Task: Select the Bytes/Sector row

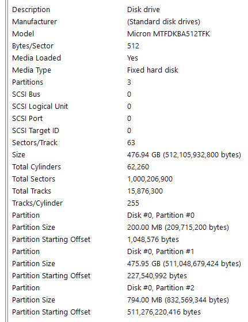Action: 128,46
